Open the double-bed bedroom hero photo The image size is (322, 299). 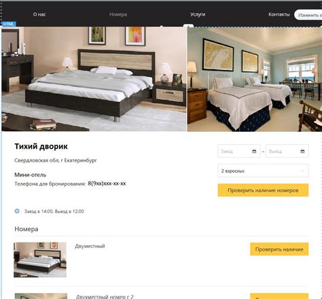point(94,79)
